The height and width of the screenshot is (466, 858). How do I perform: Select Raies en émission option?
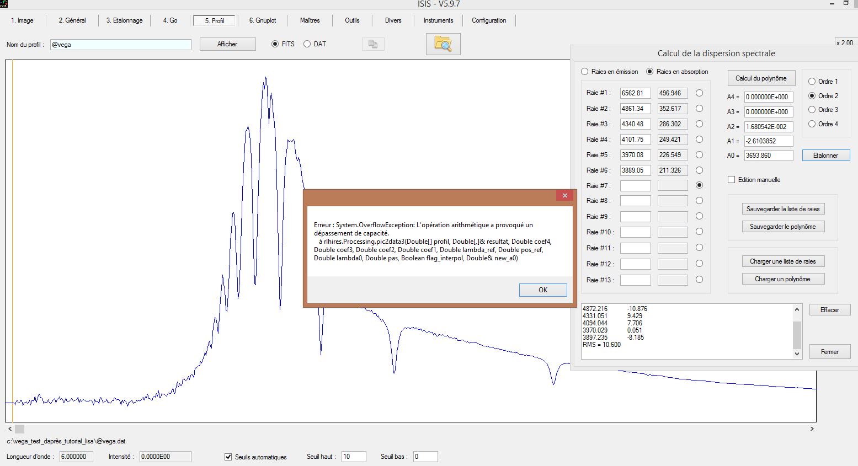tap(585, 72)
